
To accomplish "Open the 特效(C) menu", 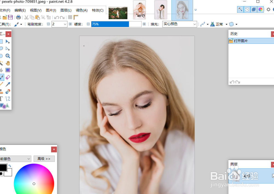I will (98, 10).
